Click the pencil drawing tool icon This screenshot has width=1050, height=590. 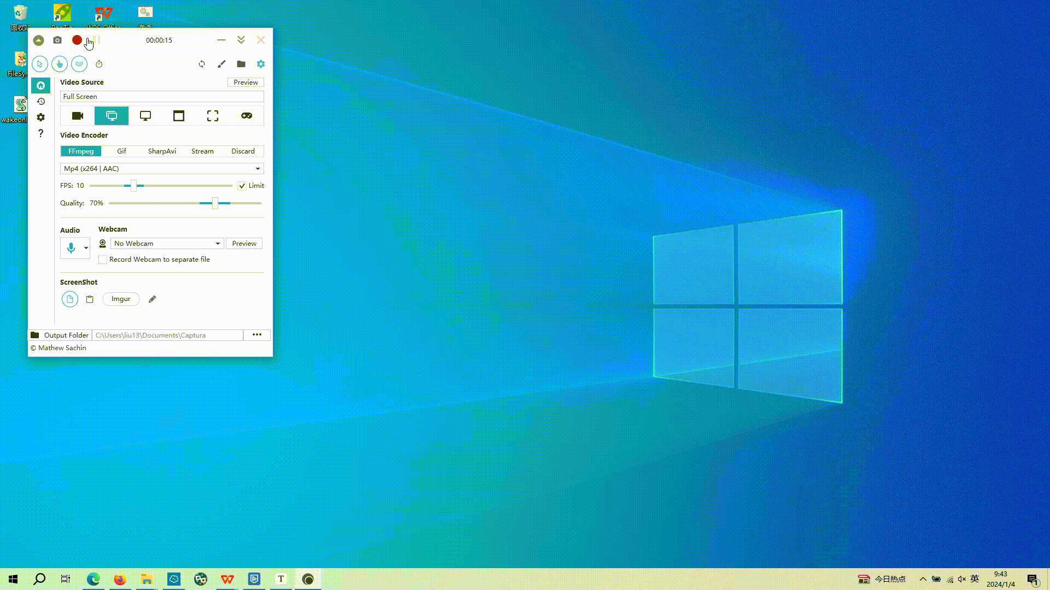(x=221, y=64)
